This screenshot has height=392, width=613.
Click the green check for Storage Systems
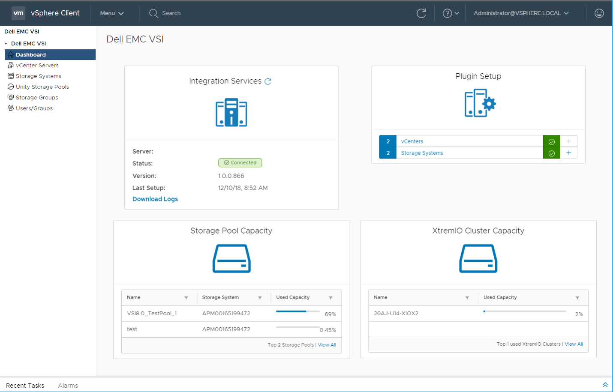pyautogui.click(x=552, y=153)
